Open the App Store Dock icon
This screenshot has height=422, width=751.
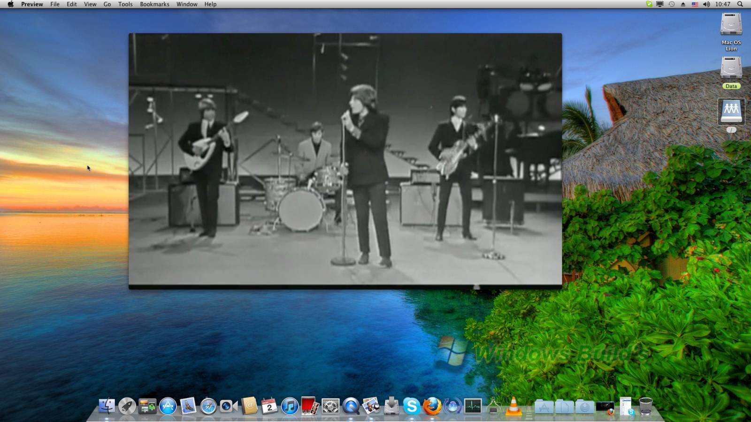click(168, 406)
